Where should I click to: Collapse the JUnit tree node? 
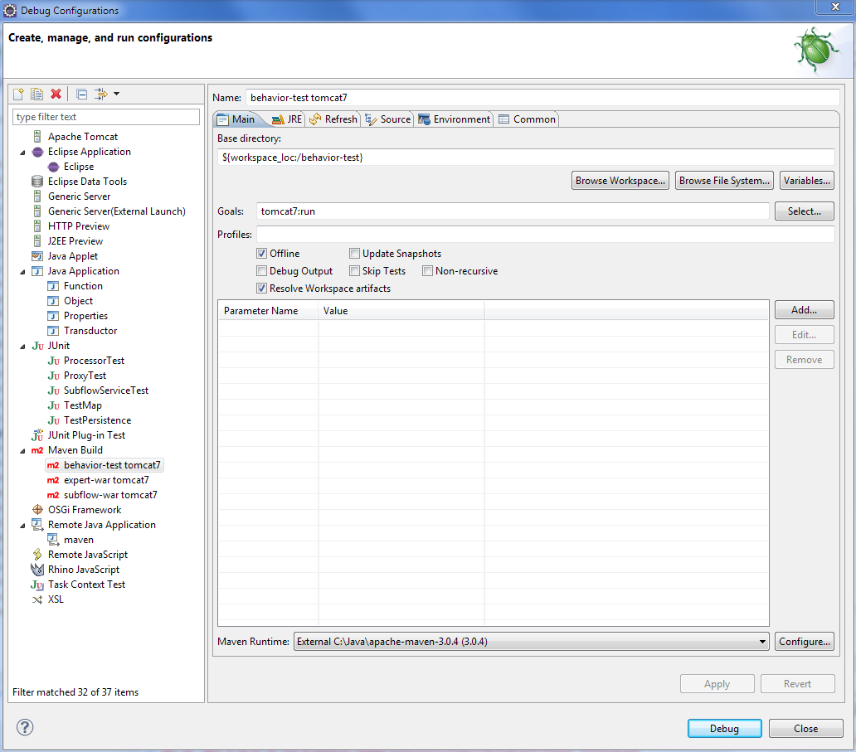pyautogui.click(x=22, y=347)
